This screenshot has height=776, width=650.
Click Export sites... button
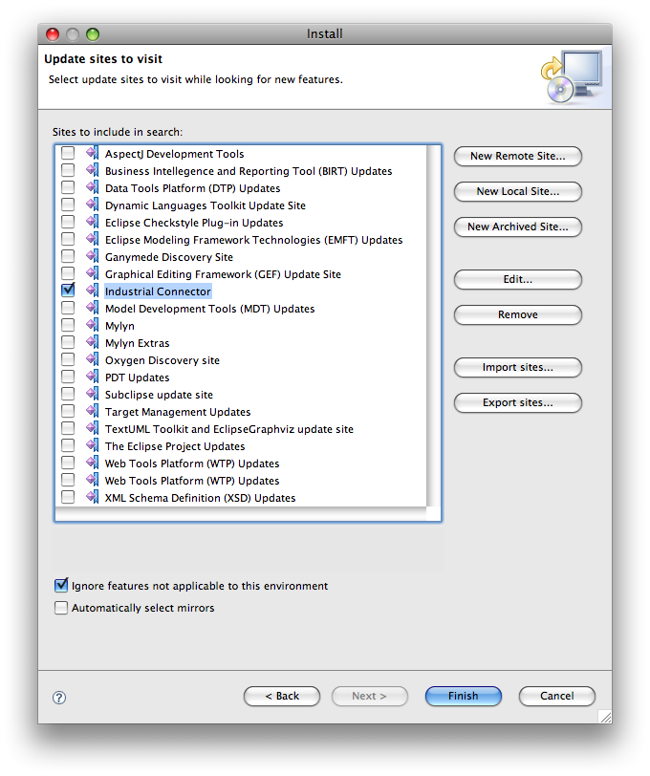(518, 403)
